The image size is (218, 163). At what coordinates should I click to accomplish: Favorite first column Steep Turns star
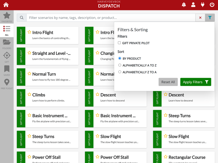(x=29, y=136)
